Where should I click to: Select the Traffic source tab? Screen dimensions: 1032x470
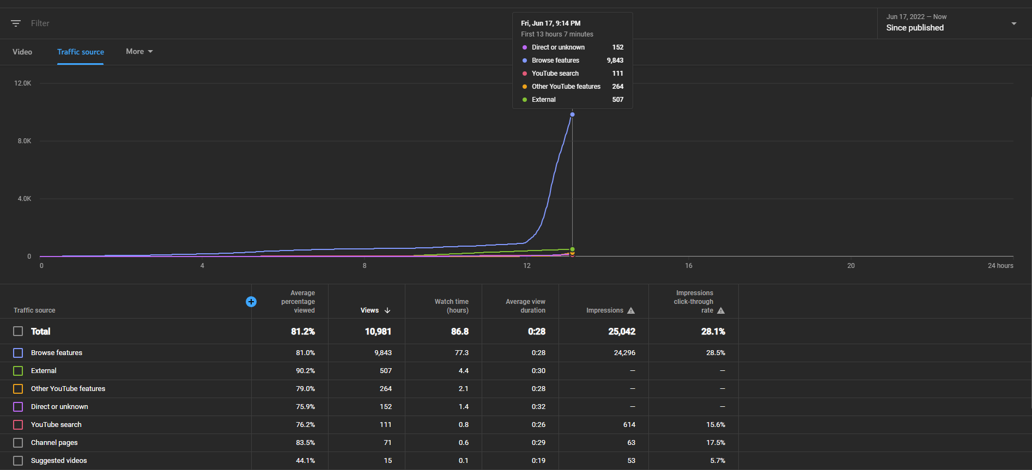click(81, 52)
